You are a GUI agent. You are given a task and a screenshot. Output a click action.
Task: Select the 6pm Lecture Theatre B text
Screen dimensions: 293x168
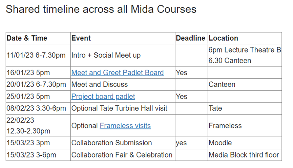245,50
